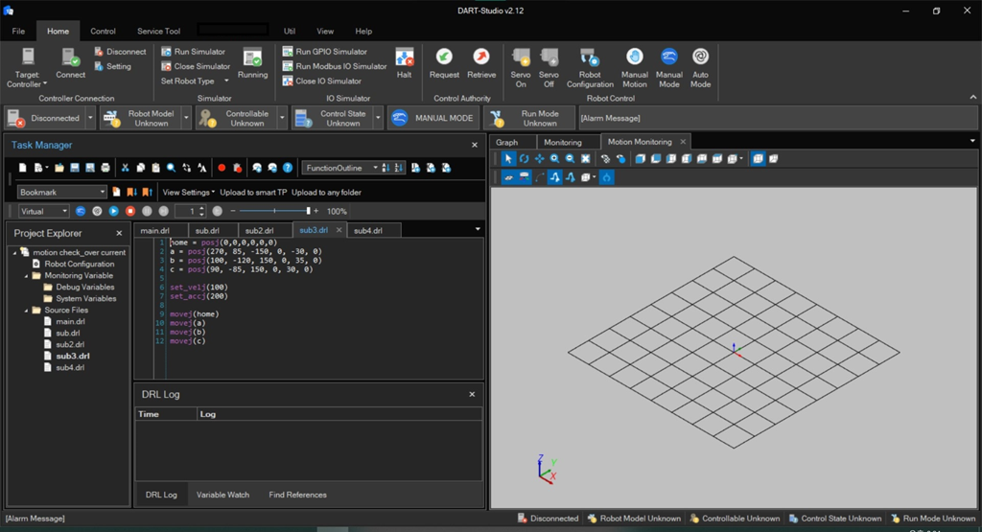
Task: Toggle the MANUAL MODE status button
Action: pos(433,118)
